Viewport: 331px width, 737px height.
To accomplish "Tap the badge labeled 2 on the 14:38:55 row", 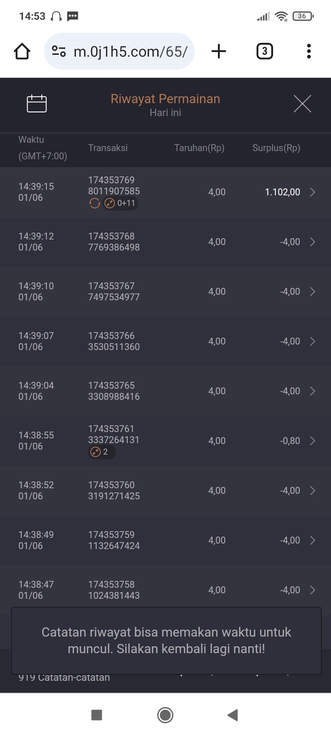I will coord(101,452).
